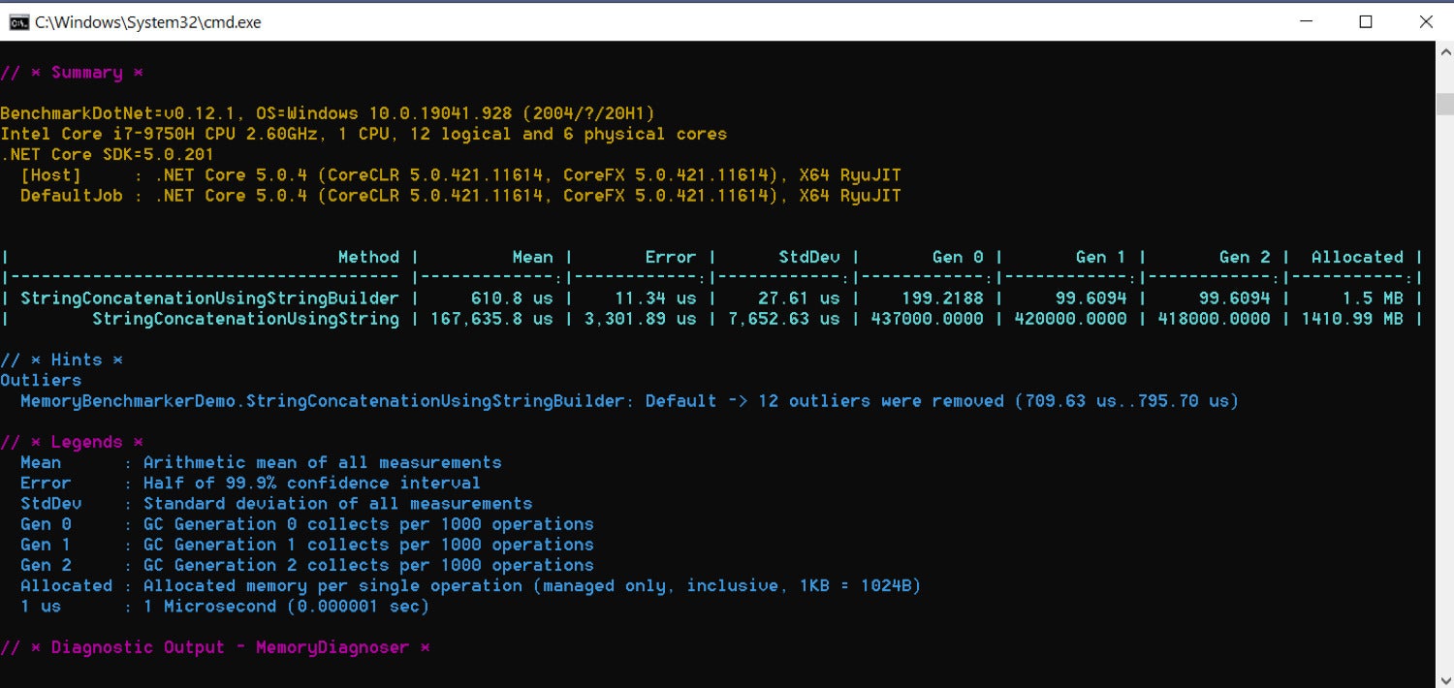Click the 610.8 us mean value
Viewport: 1454px width, 688px height.
pos(512,298)
